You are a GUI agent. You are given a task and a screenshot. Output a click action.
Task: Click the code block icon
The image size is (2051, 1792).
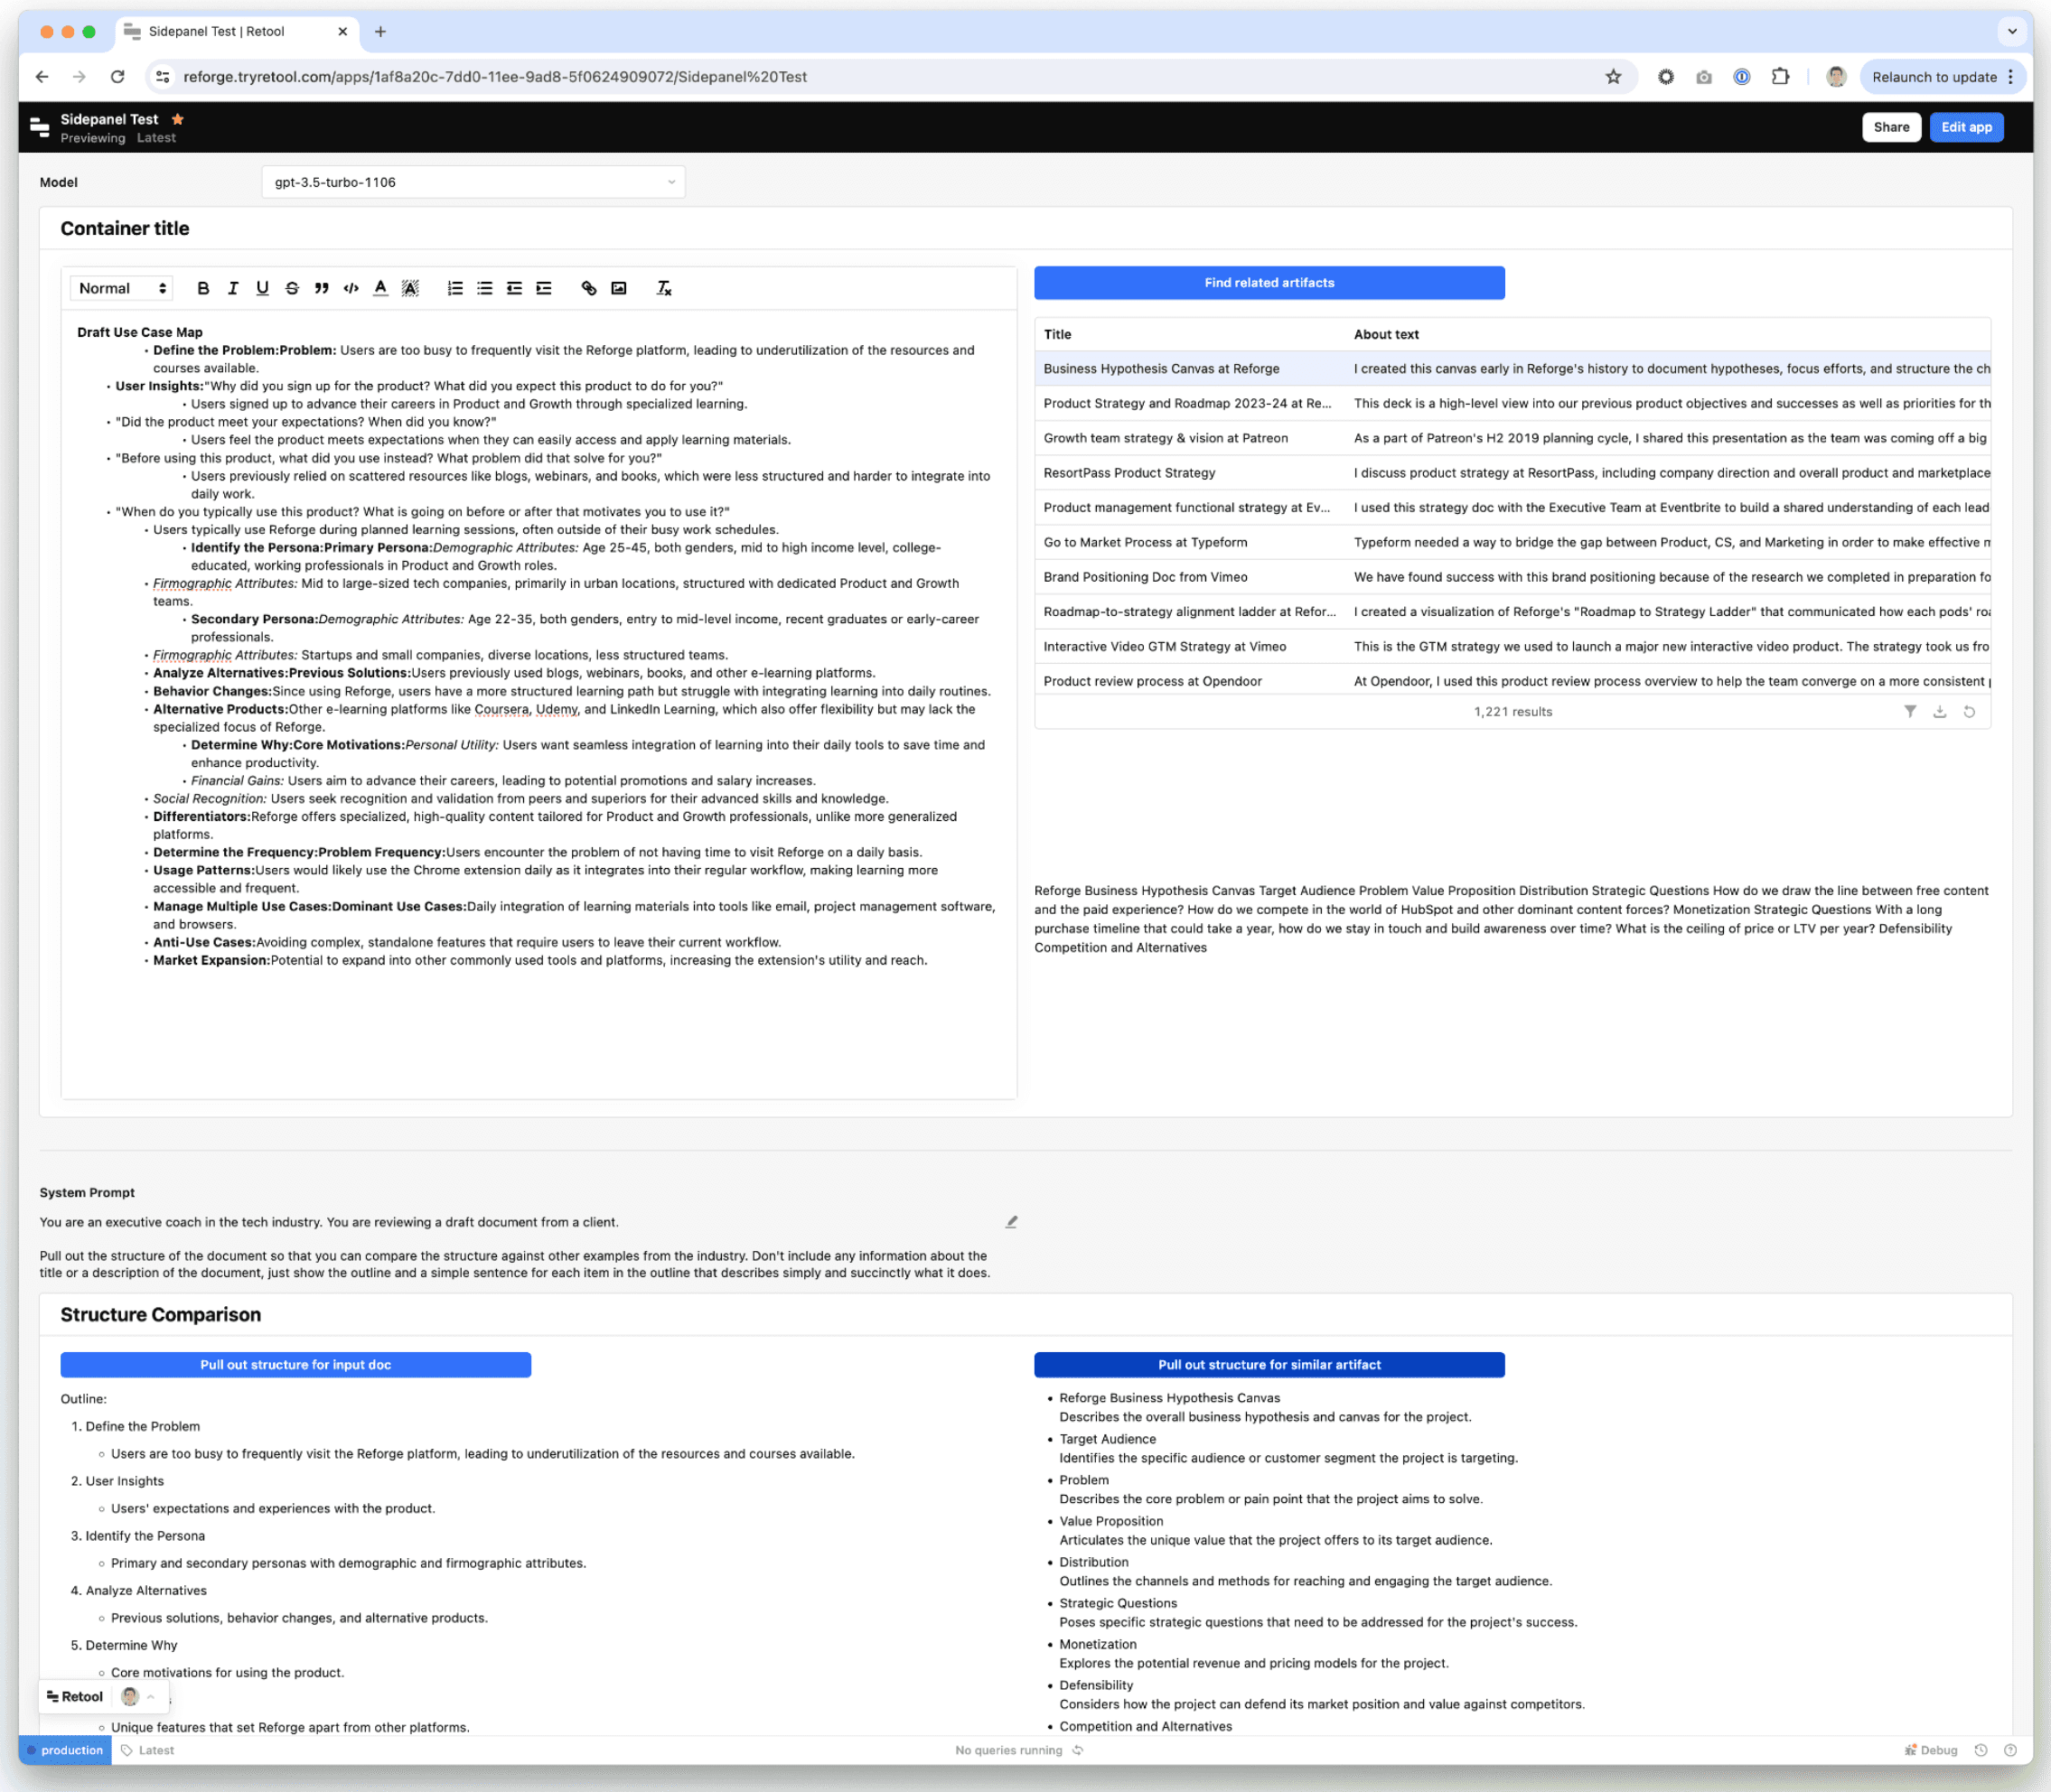[351, 288]
